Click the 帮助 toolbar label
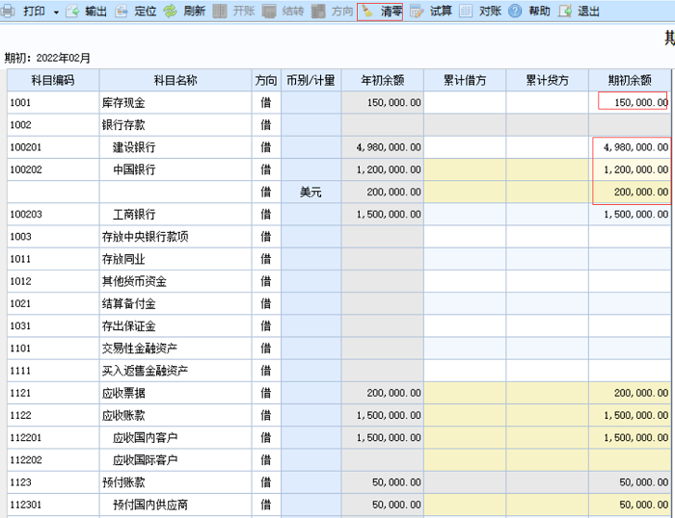Viewport: 675px width, 518px height. [539, 12]
